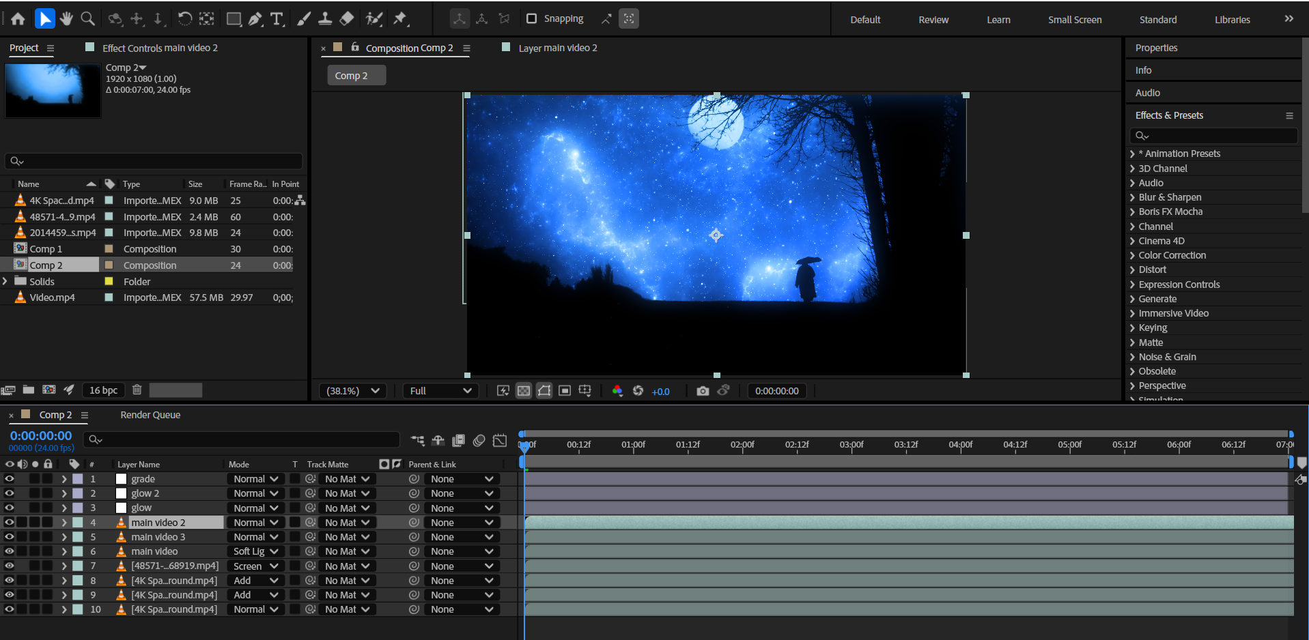Delete selected project item with trash icon
1309x640 pixels.
[x=137, y=390]
